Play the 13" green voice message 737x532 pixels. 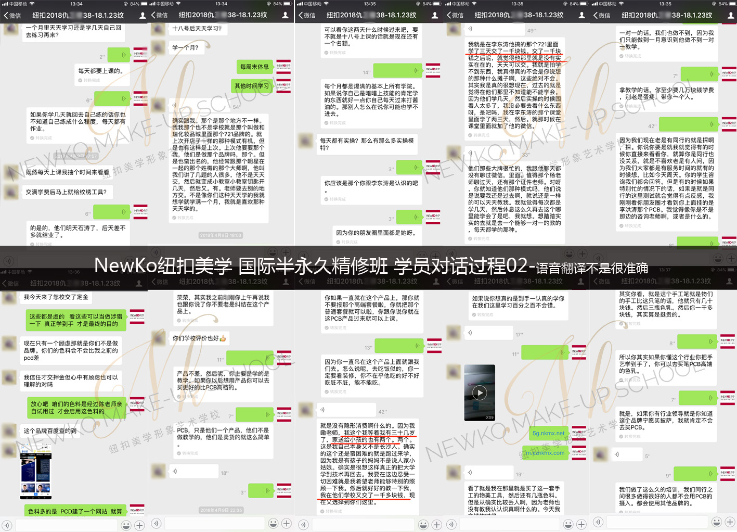point(399,346)
